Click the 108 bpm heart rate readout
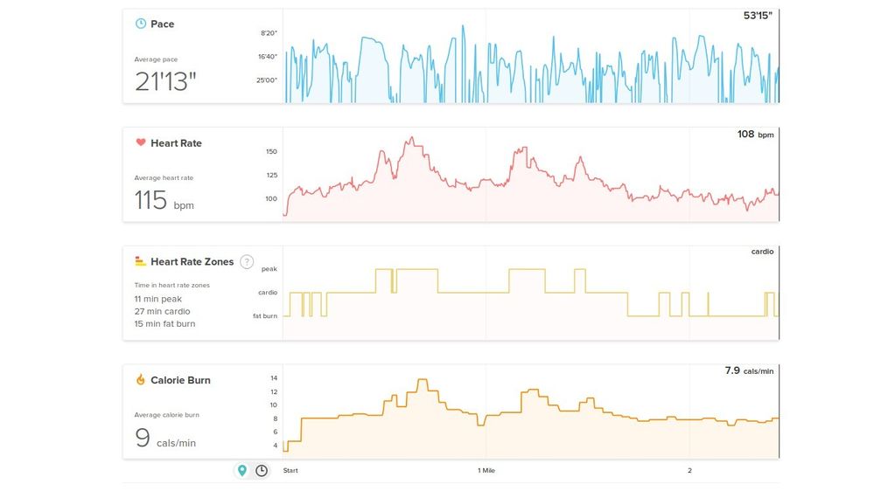Image resolution: width=874 pixels, height=491 pixels. [755, 135]
